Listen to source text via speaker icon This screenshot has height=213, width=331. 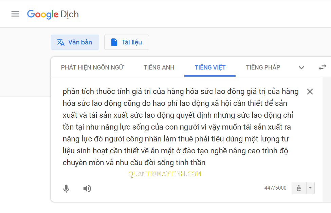(87, 189)
